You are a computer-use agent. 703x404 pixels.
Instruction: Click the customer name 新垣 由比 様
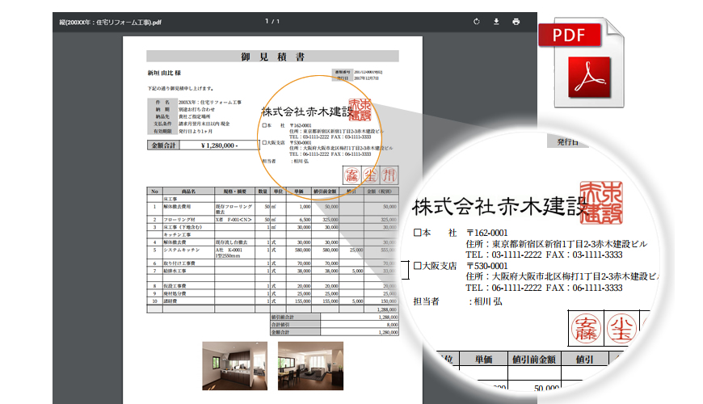point(164,73)
